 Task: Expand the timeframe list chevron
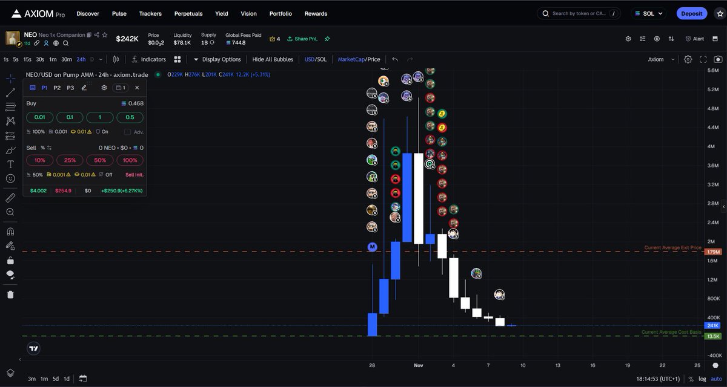click(100, 59)
